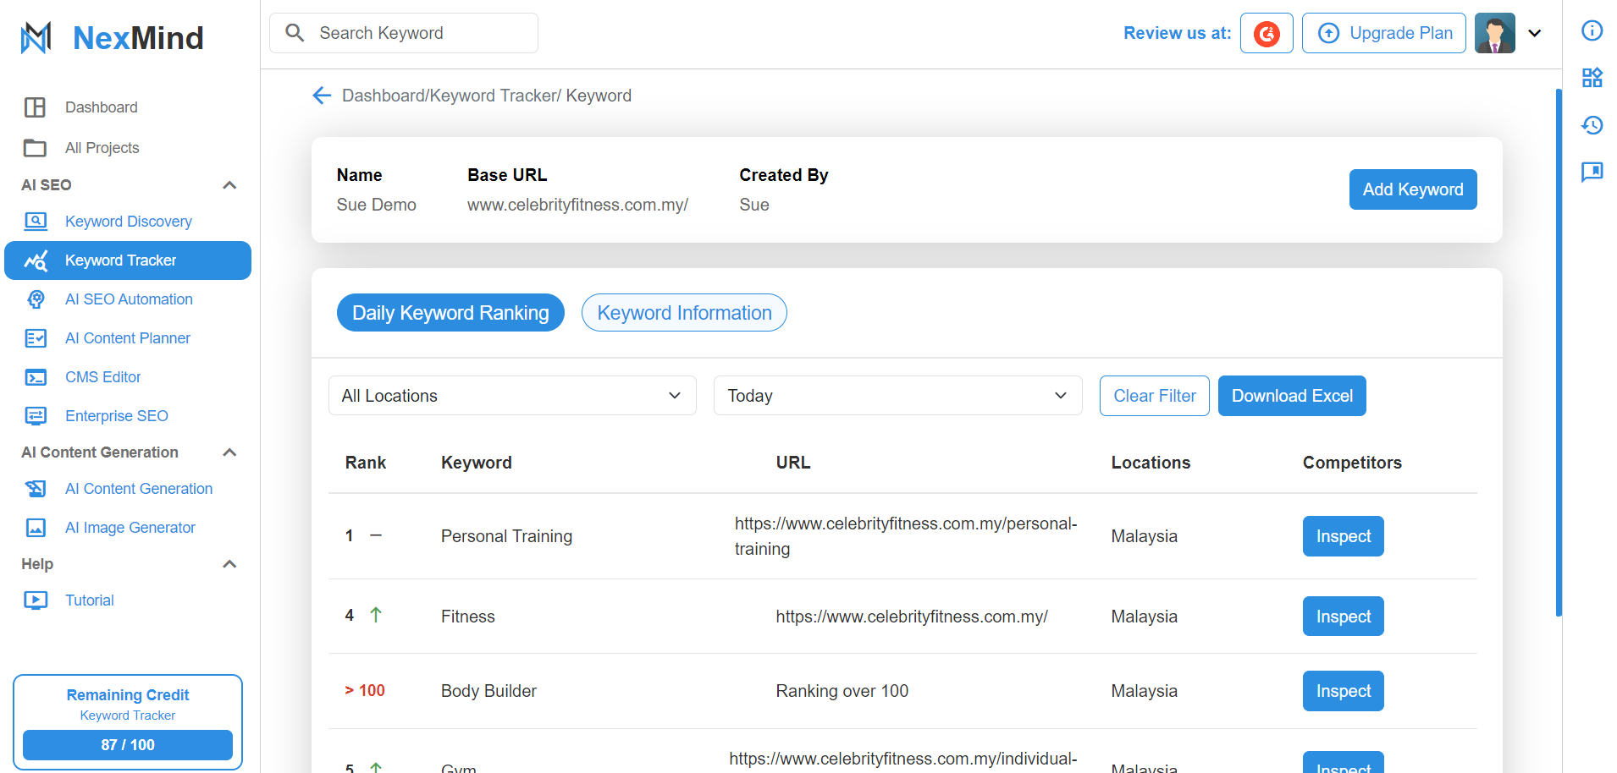Viewport: 1617px width, 773px height.
Task: Switch to Daily Keyword Ranking tab
Action: tap(450, 313)
